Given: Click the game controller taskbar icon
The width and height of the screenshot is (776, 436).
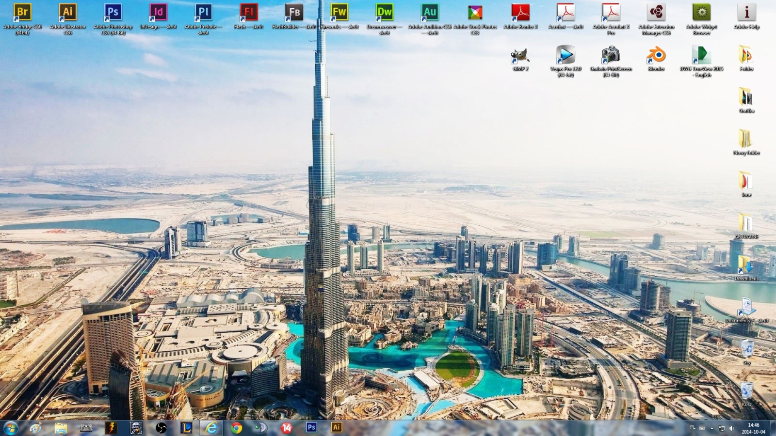Looking at the screenshot, I should (x=86, y=428).
